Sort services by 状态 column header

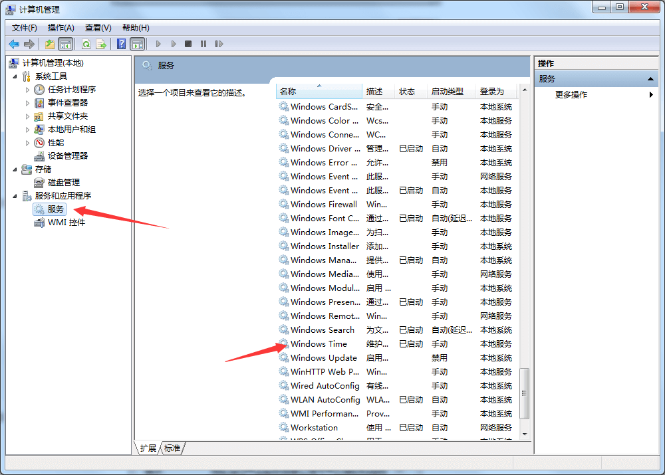click(412, 92)
